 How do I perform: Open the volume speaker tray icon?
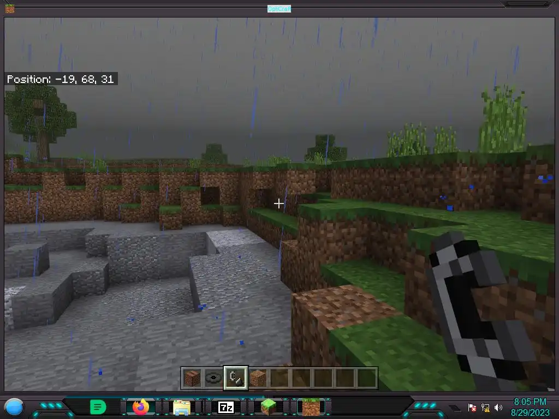498,407
